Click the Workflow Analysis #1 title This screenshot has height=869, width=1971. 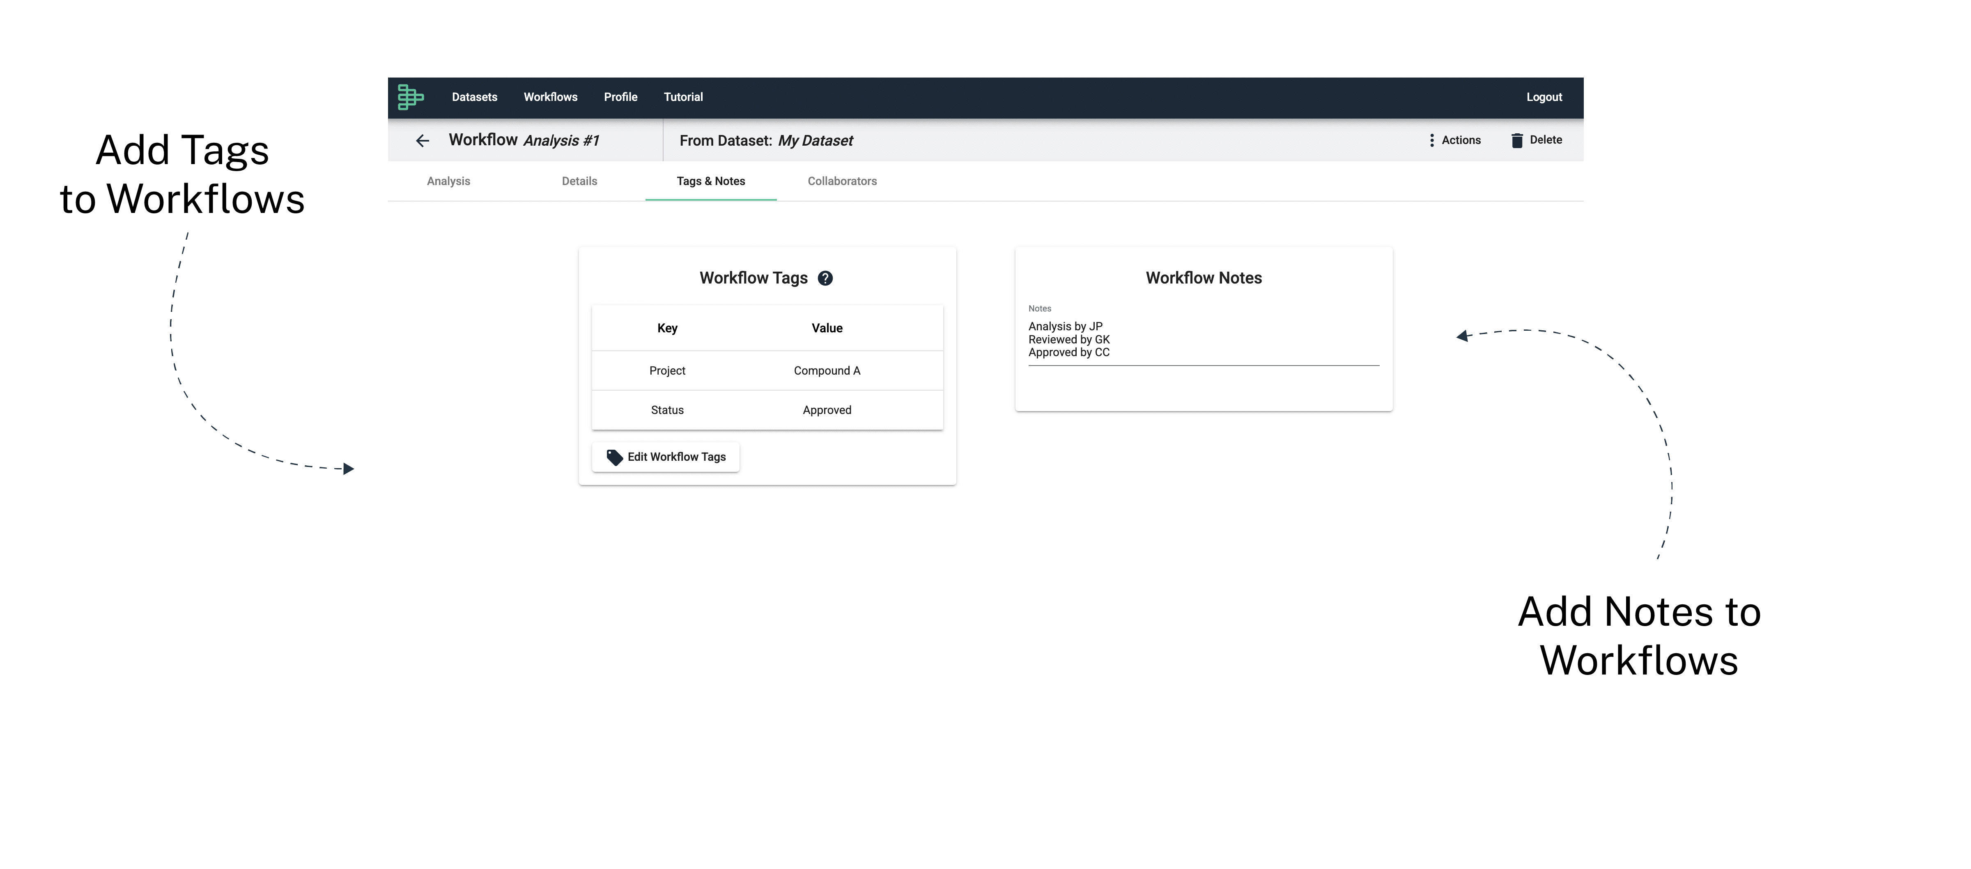click(524, 140)
